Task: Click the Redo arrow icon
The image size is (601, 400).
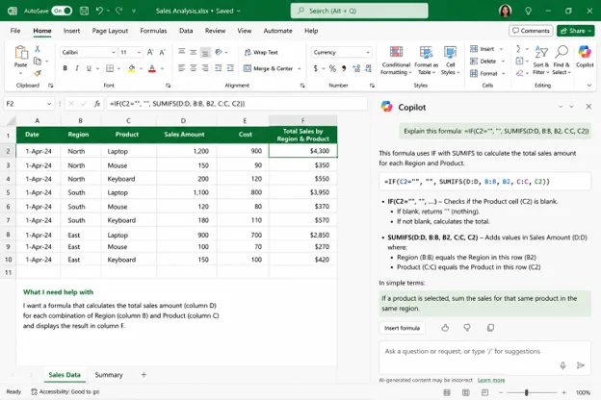Action: tap(119, 11)
